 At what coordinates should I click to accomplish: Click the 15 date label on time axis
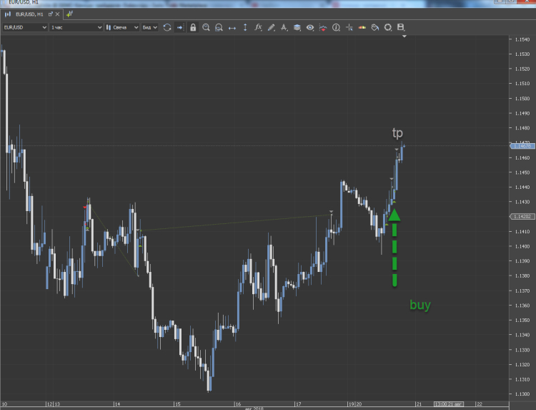pos(177,404)
